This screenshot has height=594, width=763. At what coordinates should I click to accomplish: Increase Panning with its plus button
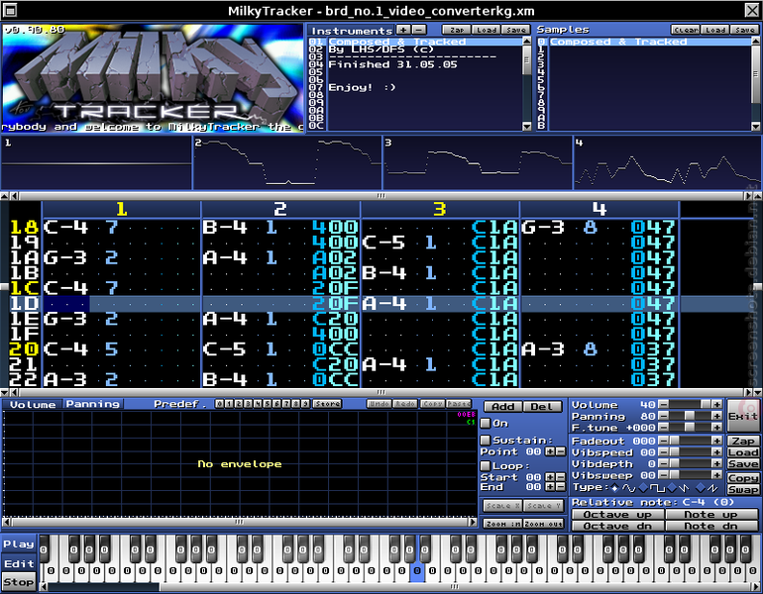(x=716, y=416)
